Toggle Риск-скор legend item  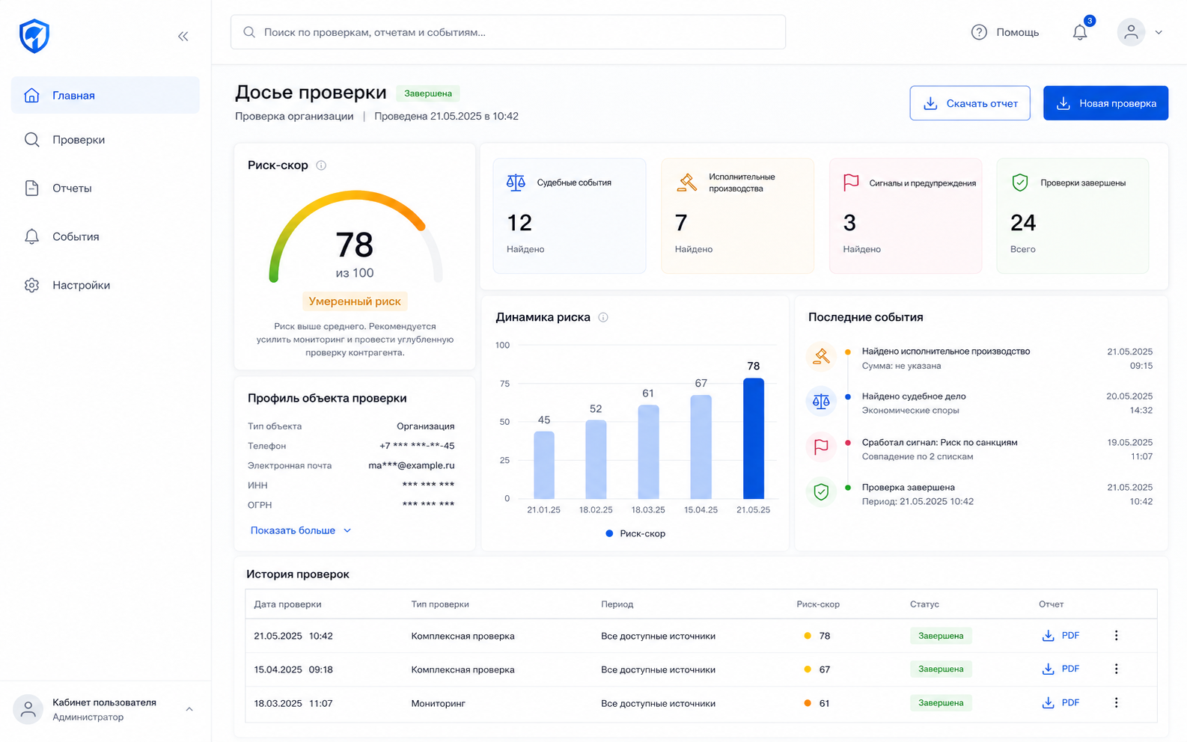coord(635,533)
